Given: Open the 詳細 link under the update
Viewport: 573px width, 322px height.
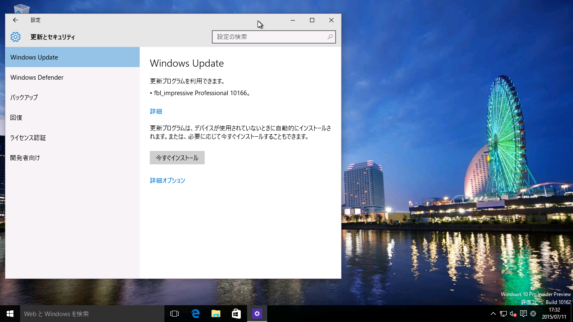Looking at the screenshot, I should (156, 111).
